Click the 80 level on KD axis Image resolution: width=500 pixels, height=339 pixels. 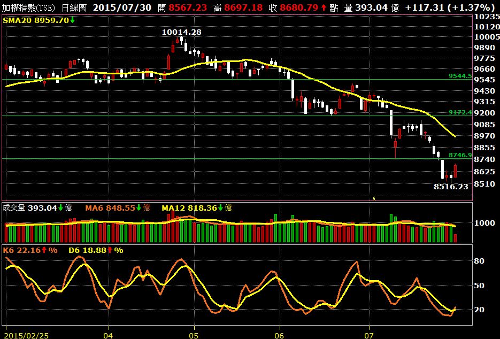[479, 261]
